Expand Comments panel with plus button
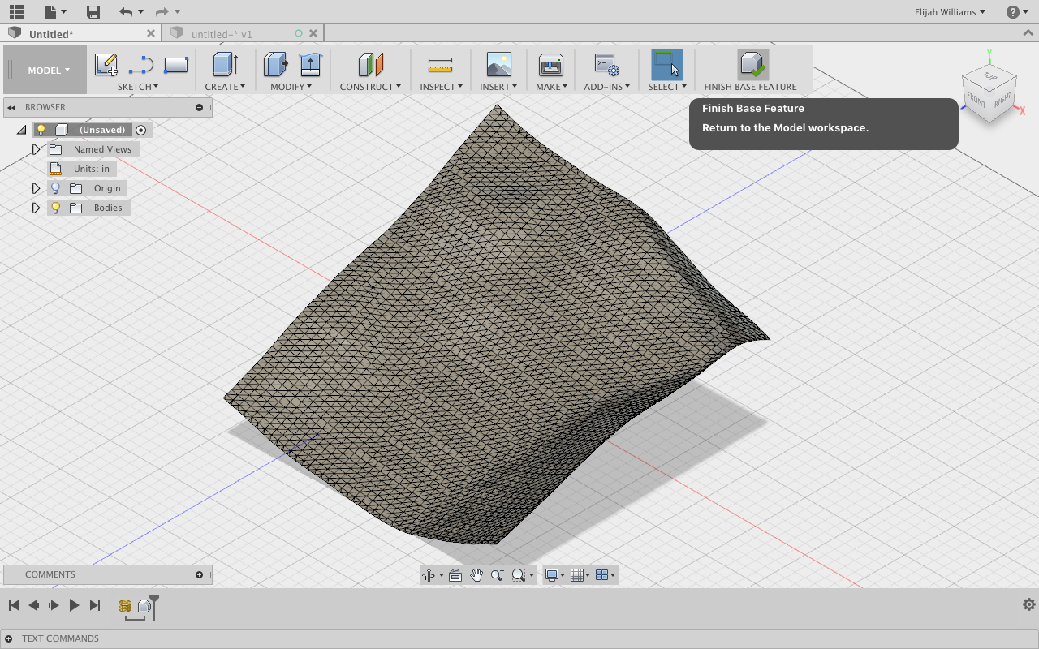Viewport: 1039px width, 649px height. [x=199, y=574]
